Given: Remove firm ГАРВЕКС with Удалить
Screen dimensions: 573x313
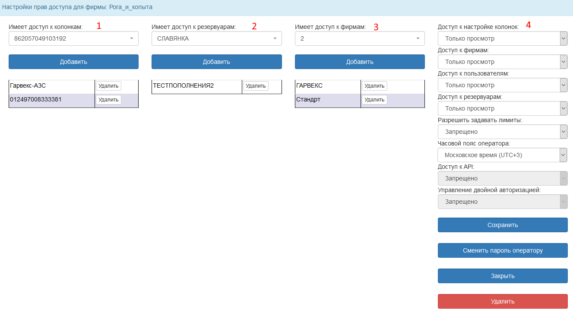Looking at the screenshot, I should click(374, 86).
